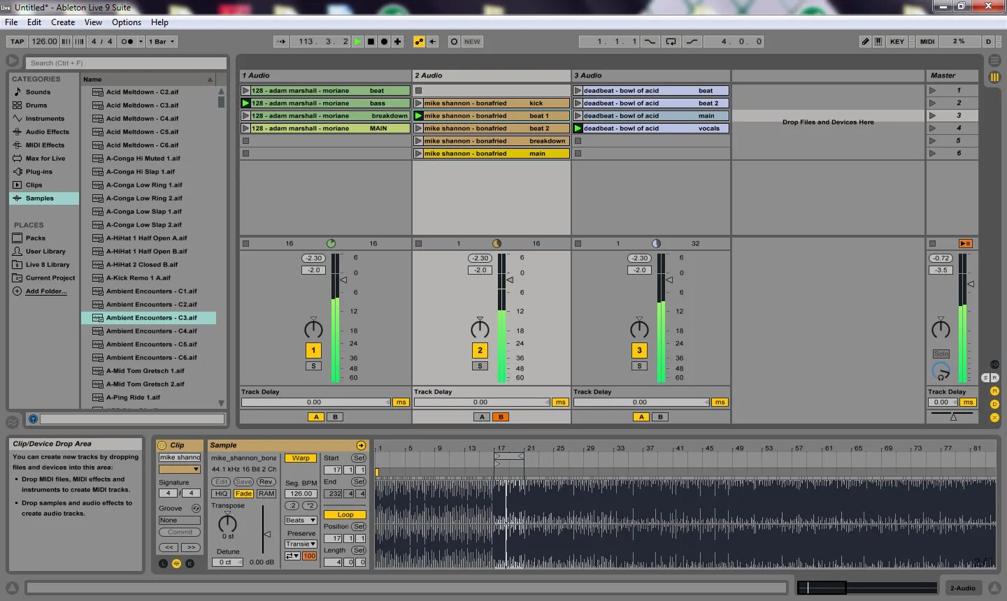The image size is (1007, 601).
Task: Open the Options menu
Action: coord(127,22)
